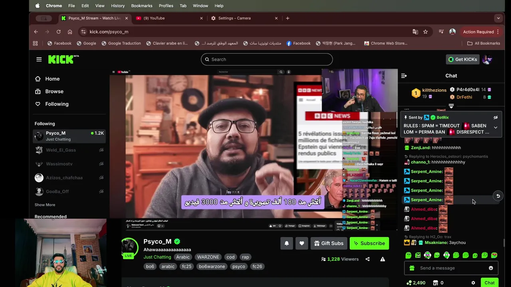Screen dimensions: 511x287
Task: Show More followed channels
Action: coord(45,205)
